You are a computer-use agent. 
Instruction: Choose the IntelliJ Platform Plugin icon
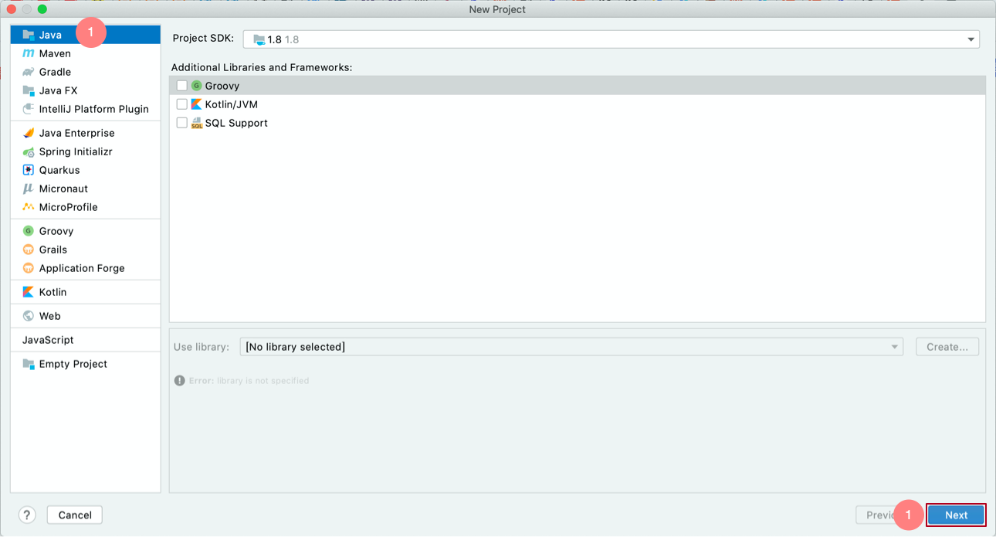pyautogui.click(x=29, y=109)
